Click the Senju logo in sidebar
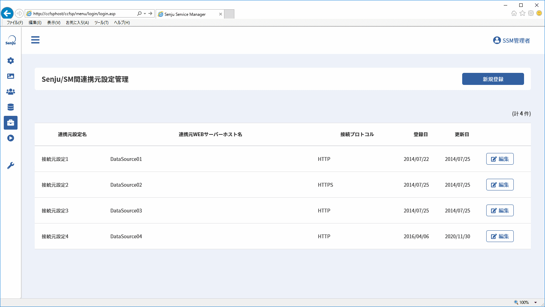This screenshot has height=307, width=545. 11,40
